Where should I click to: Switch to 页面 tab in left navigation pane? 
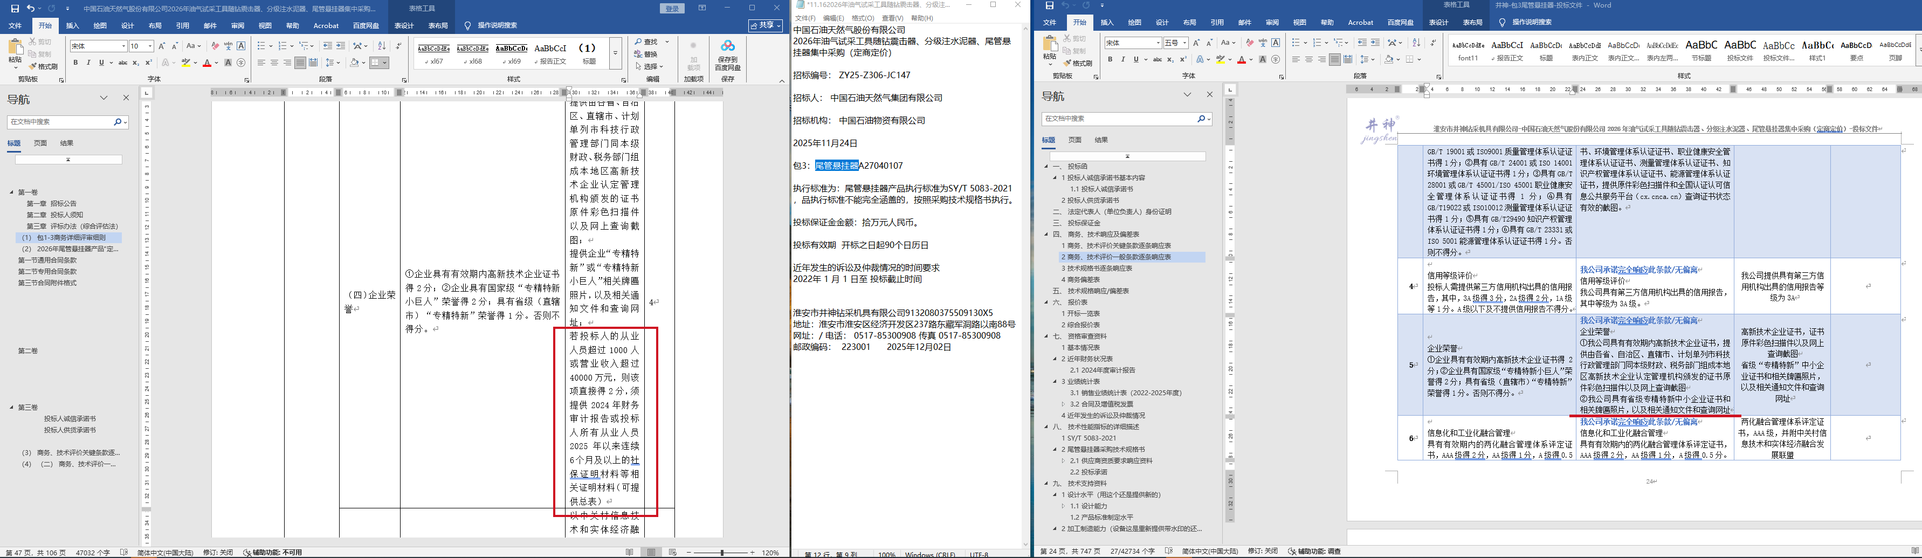coord(40,143)
